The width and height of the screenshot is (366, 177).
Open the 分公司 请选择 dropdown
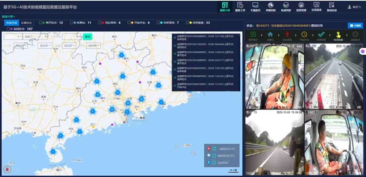(21, 46)
